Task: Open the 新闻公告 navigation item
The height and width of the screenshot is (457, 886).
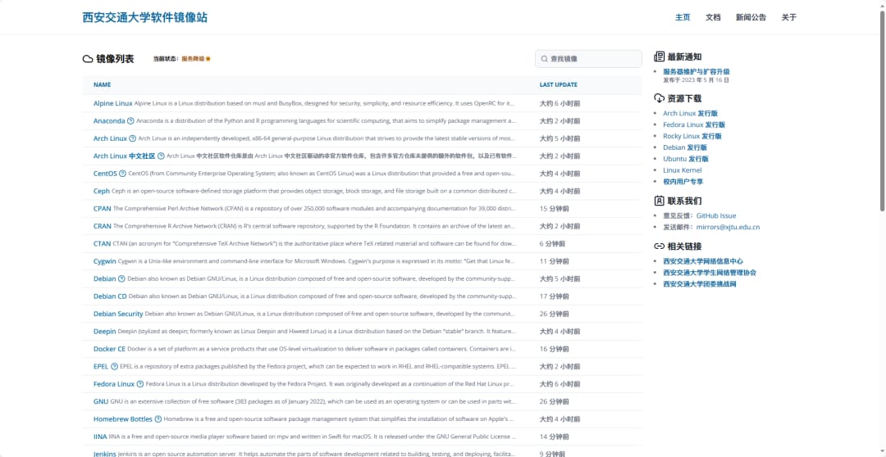Action: pyautogui.click(x=751, y=17)
